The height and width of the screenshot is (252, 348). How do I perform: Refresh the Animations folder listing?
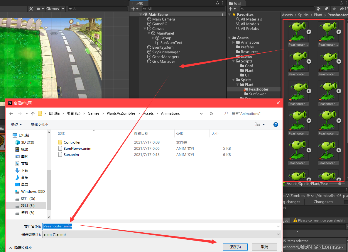[x=211, y=113]
